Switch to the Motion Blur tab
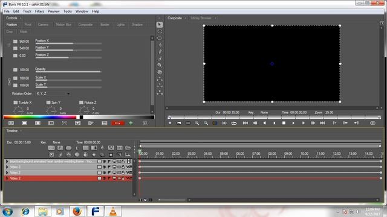The height and width of the screenshot is (217, 387). pos(63,25)
